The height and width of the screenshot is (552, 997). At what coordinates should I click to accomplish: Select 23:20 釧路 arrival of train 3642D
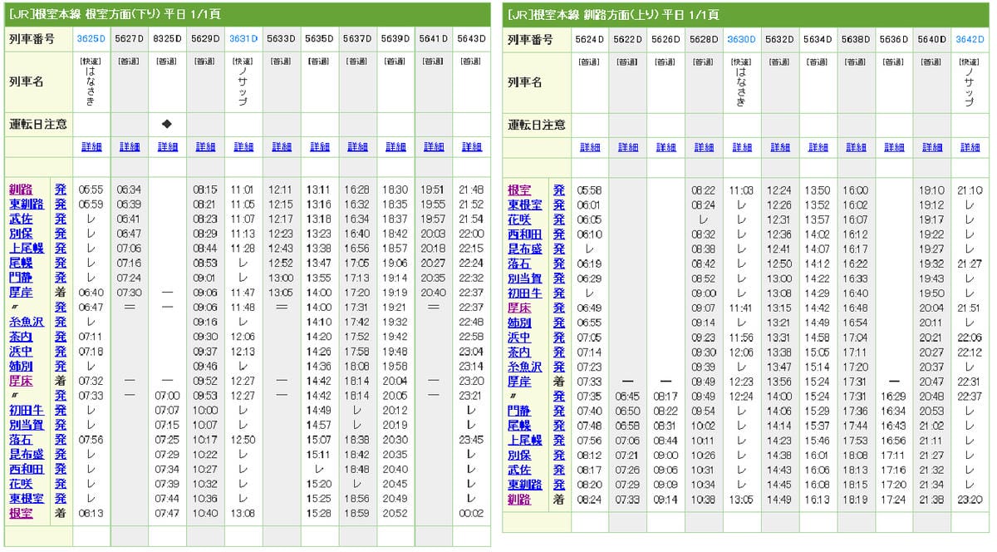(970, 500)
